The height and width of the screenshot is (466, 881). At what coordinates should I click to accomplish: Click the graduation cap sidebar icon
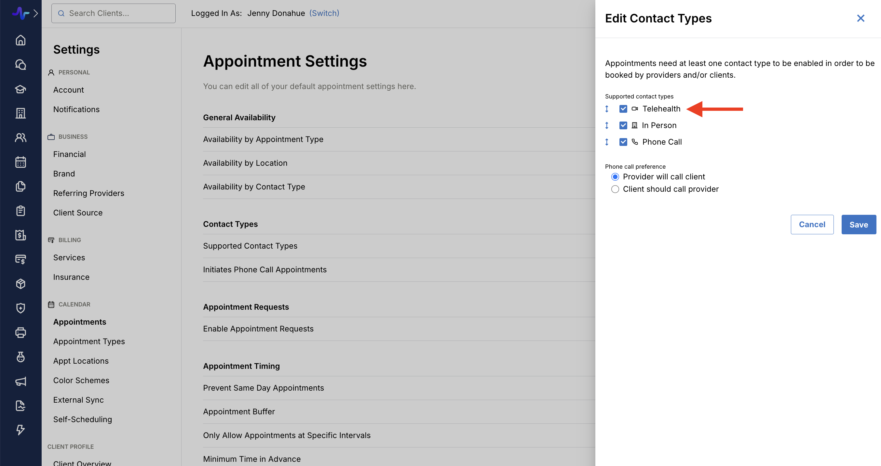20,89
